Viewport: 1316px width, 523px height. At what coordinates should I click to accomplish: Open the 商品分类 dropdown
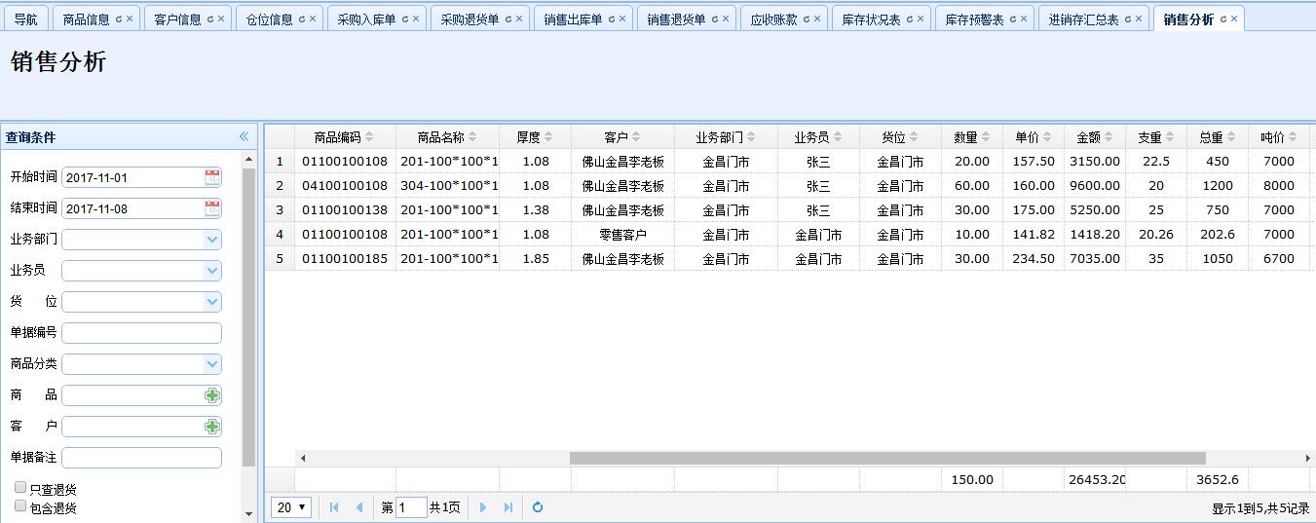click(x=212, y=364)
